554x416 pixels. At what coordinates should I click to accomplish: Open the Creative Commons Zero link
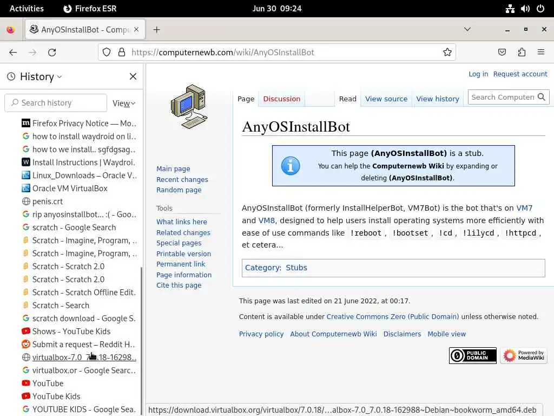point(392,316)
